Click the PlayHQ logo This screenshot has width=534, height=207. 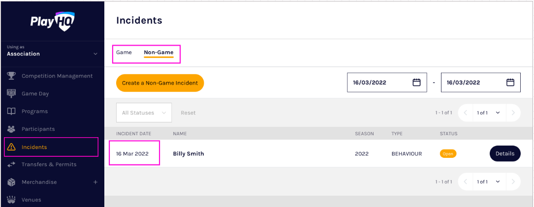(x=52, y=22)
